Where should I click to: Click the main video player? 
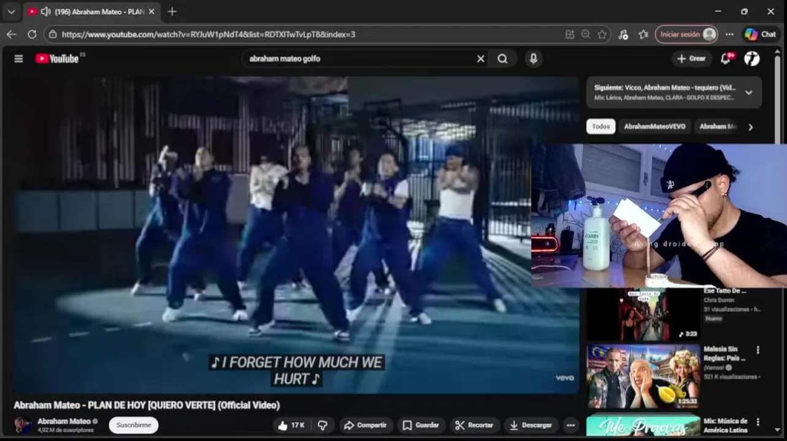tap(296, 235)
